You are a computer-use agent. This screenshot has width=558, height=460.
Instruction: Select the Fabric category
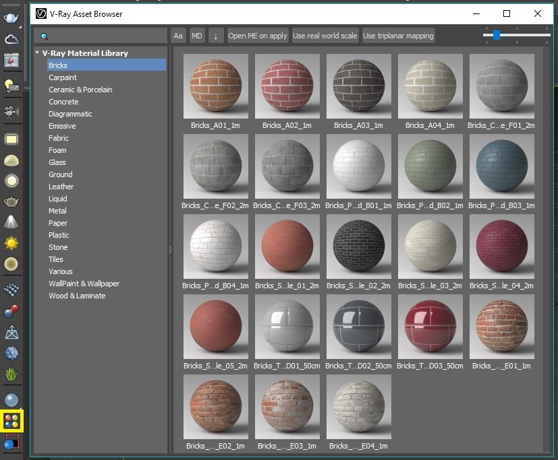pyautogui.click(x=59, y=138)
